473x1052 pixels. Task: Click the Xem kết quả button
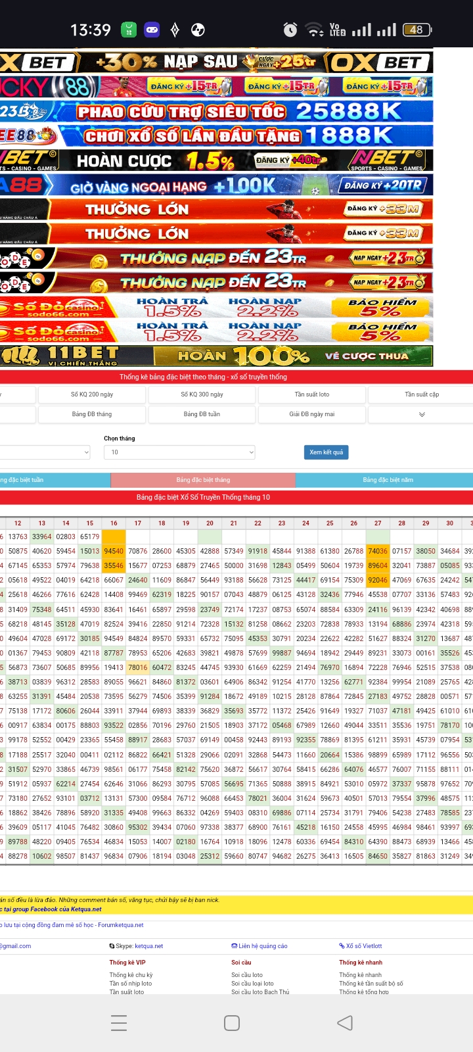(x=327, y=452)
